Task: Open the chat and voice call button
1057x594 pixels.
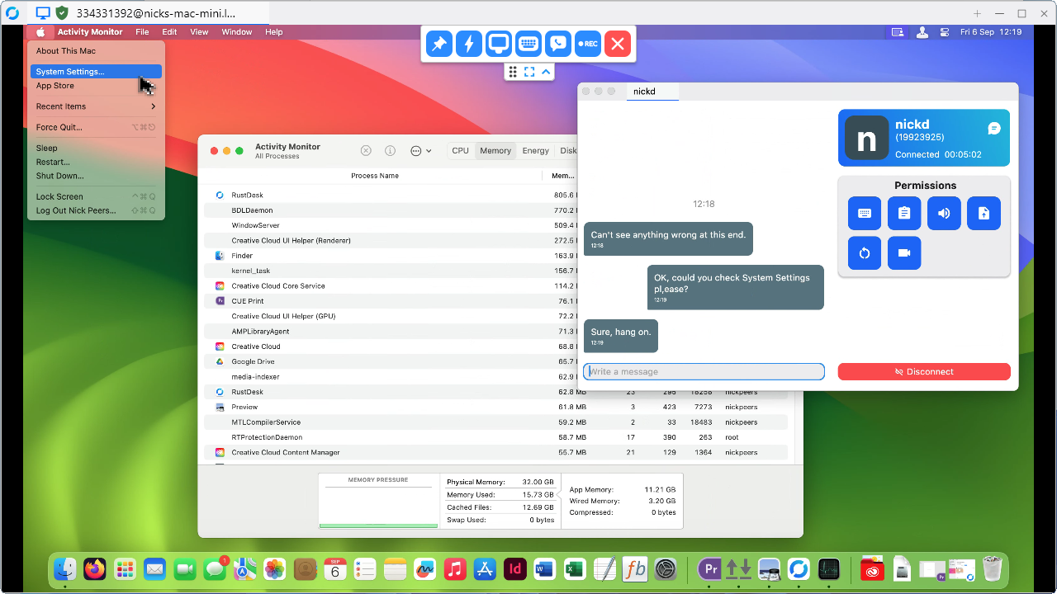Action: pyautogui.click(x=558, y=44)
